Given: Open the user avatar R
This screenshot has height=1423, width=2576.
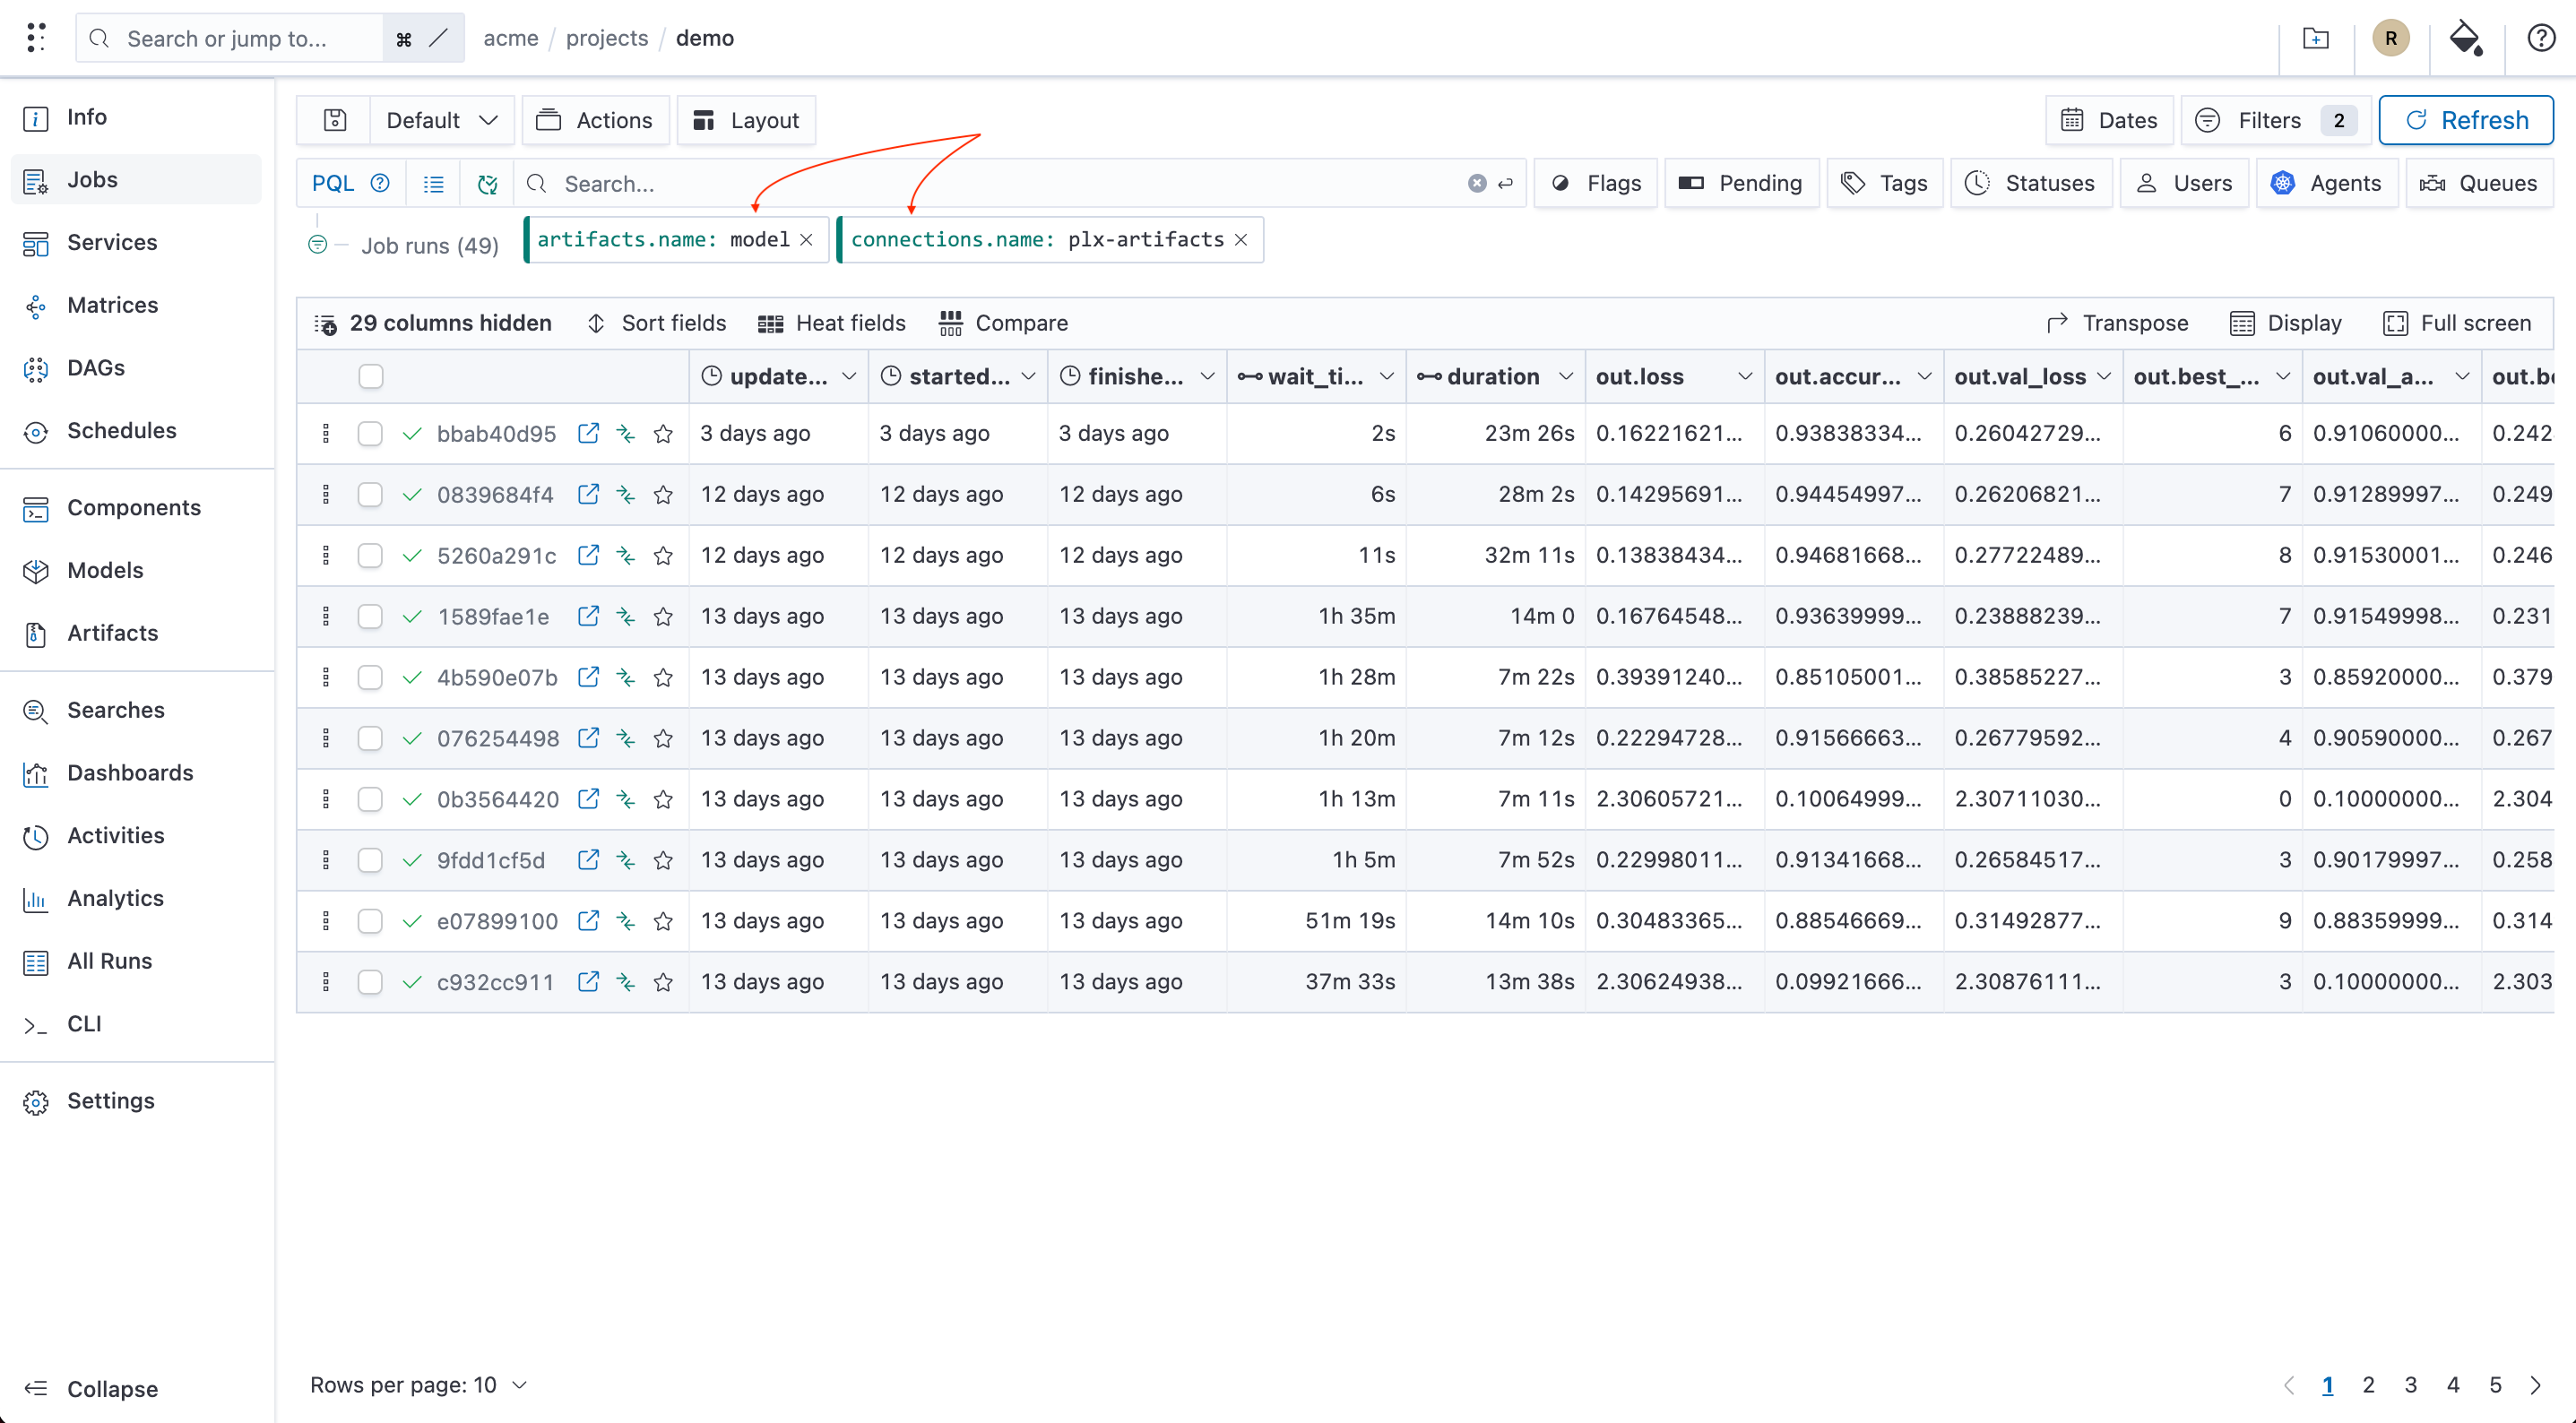Looking at the screenshot, I should point(2390,38).
